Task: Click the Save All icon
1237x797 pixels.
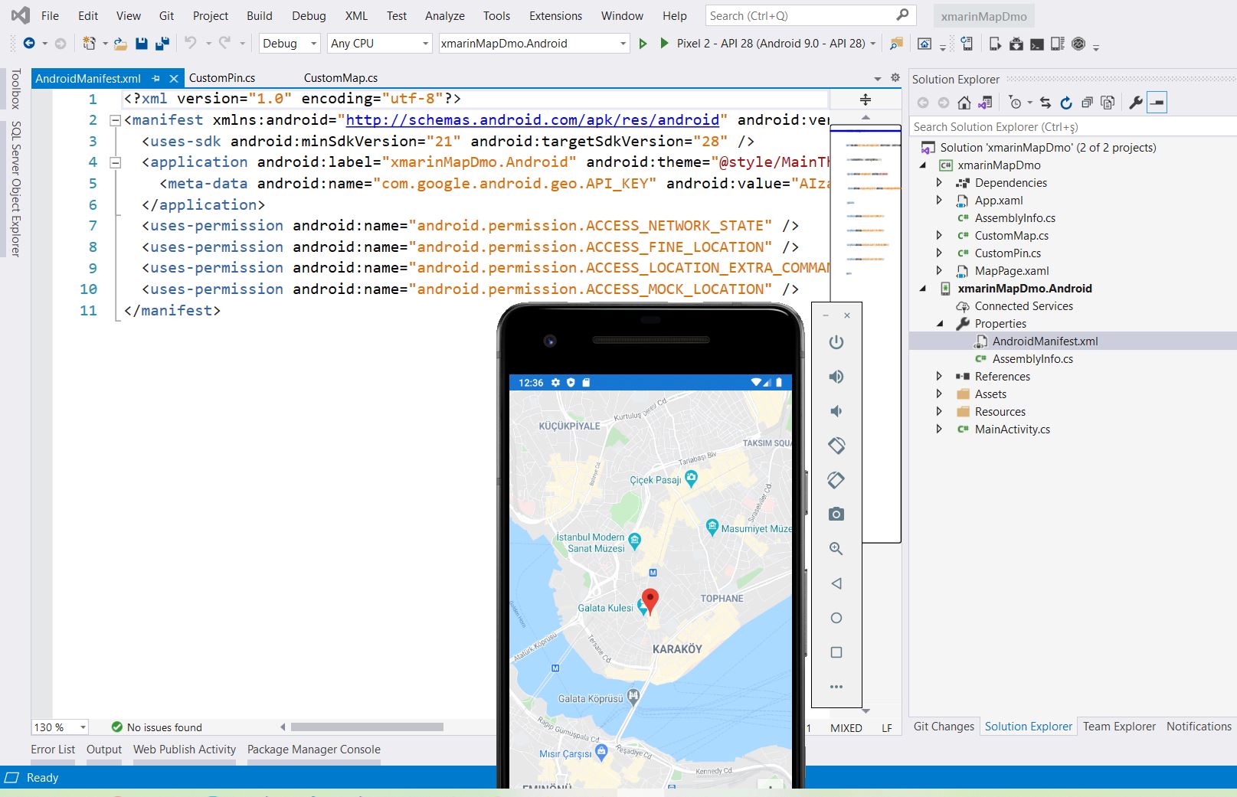Action: [162, 44]
